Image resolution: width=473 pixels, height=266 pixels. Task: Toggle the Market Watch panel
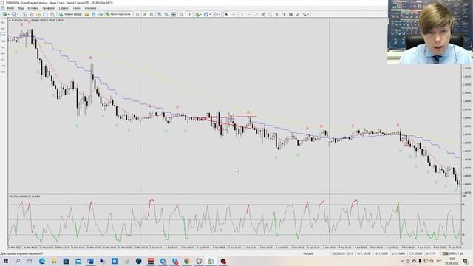tap(24, 14)
